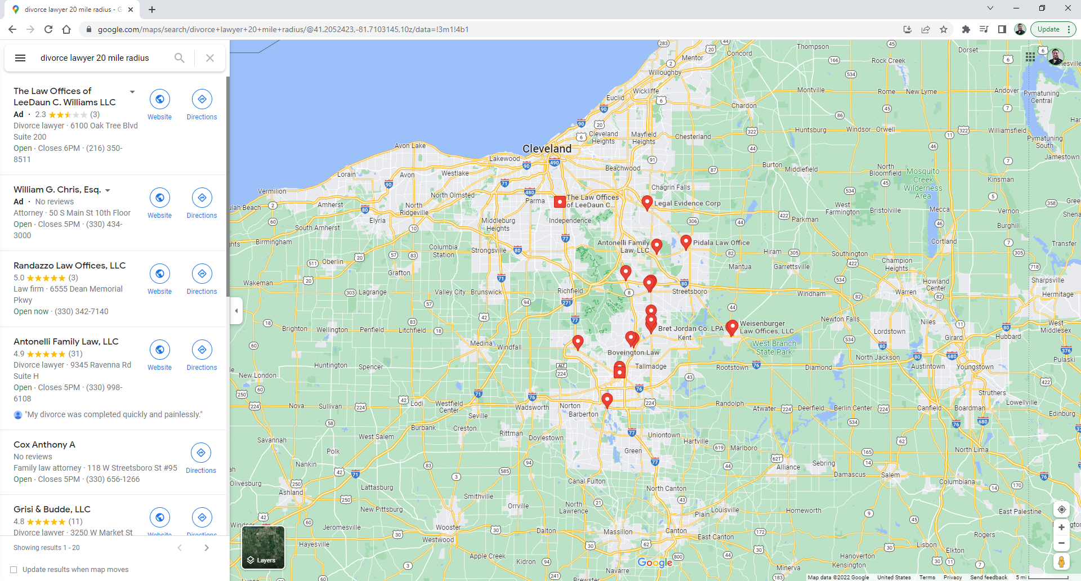Screen dimensions: 1081x581
Task: Toggle the map scale bar units
Action: pyautogui.click(x=1042, y=578)
